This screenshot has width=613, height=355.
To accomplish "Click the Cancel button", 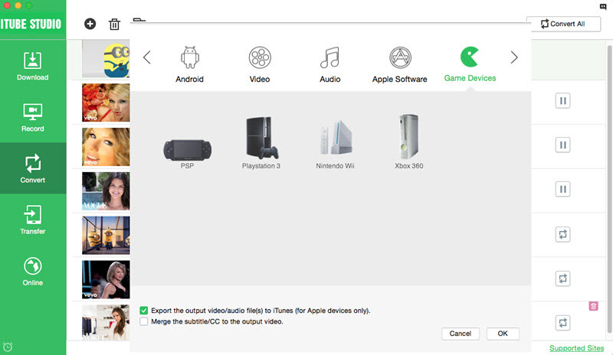I will click(461, 334).
